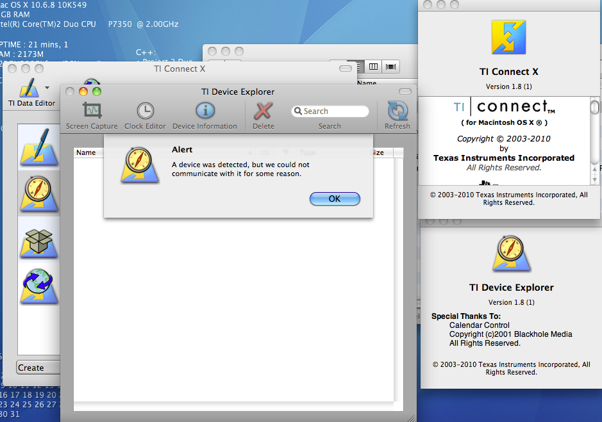Dismiss the alert with OK
Image resolution: width=602 pixels, height=422 pixels.
[335, 199]
